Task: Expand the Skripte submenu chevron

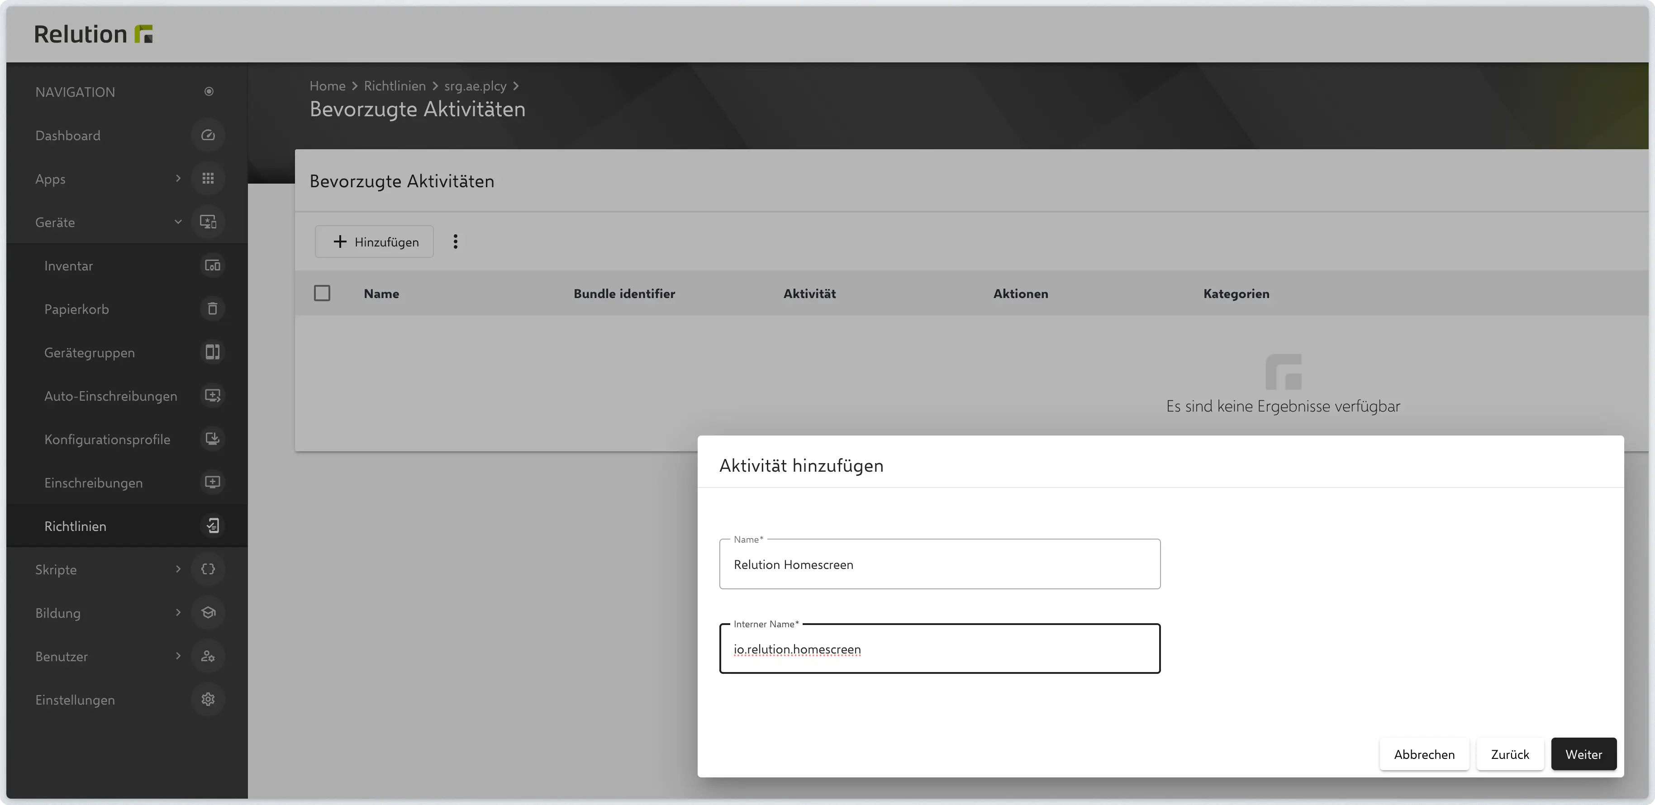Action: point(178,569)
